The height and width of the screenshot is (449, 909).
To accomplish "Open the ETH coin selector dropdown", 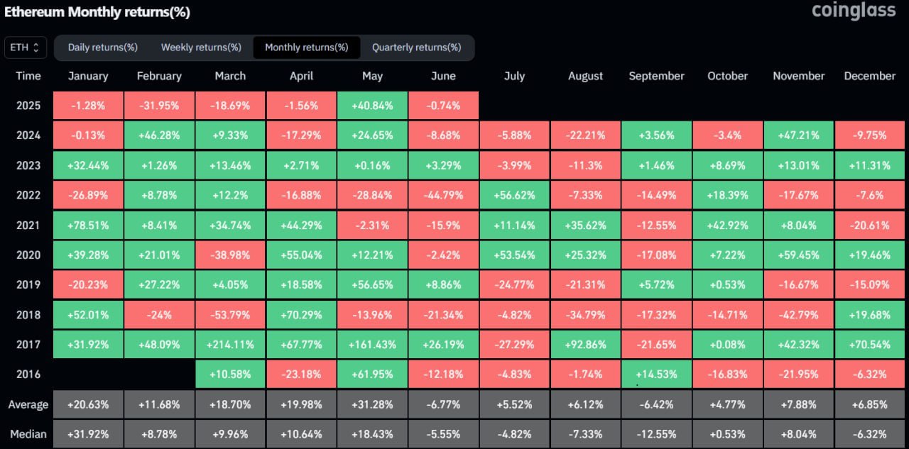I will (26, 48).
